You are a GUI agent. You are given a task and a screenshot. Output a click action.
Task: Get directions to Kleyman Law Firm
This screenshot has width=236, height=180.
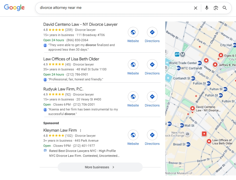[152, 135]
